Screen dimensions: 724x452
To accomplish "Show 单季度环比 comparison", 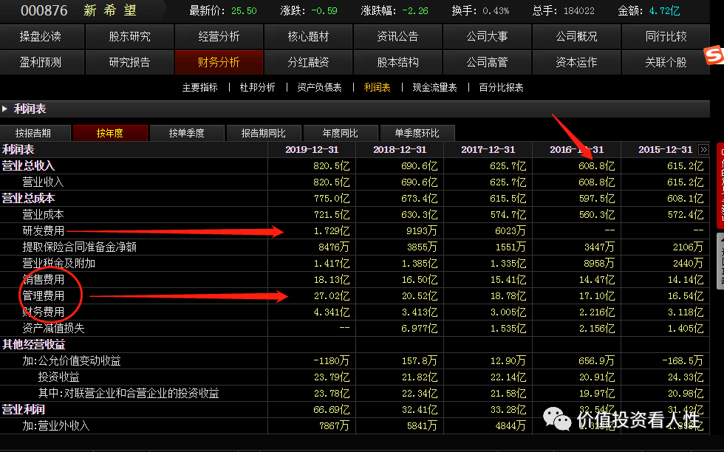I will click(x=417, y=134).
